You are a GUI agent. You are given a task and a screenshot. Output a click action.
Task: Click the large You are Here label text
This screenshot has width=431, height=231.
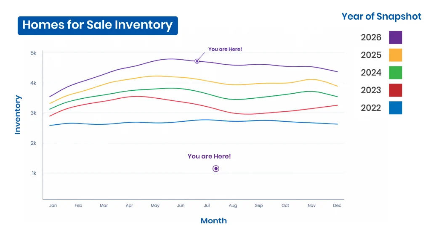[x=209, y=156]
